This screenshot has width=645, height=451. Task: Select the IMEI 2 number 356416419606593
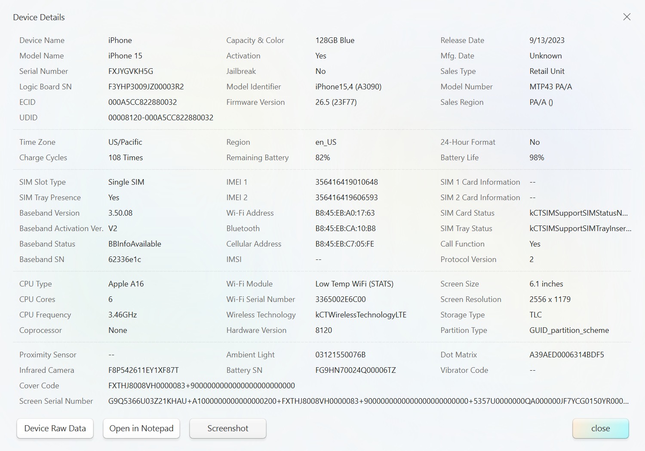pos(347,198)
